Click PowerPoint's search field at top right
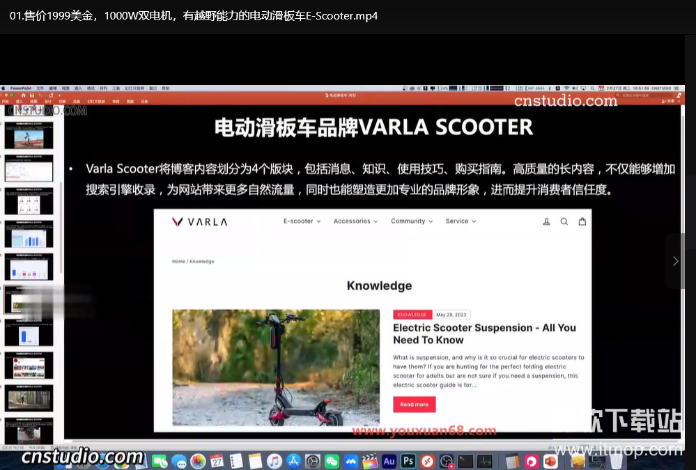This screenshot has width=696, height=470. 644,95
